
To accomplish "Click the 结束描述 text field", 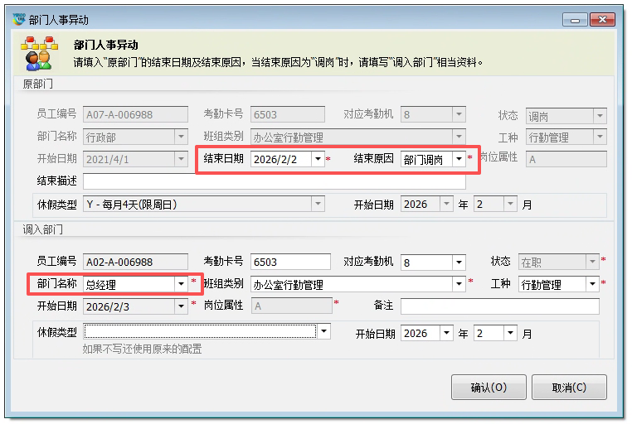I will (274, 181).
